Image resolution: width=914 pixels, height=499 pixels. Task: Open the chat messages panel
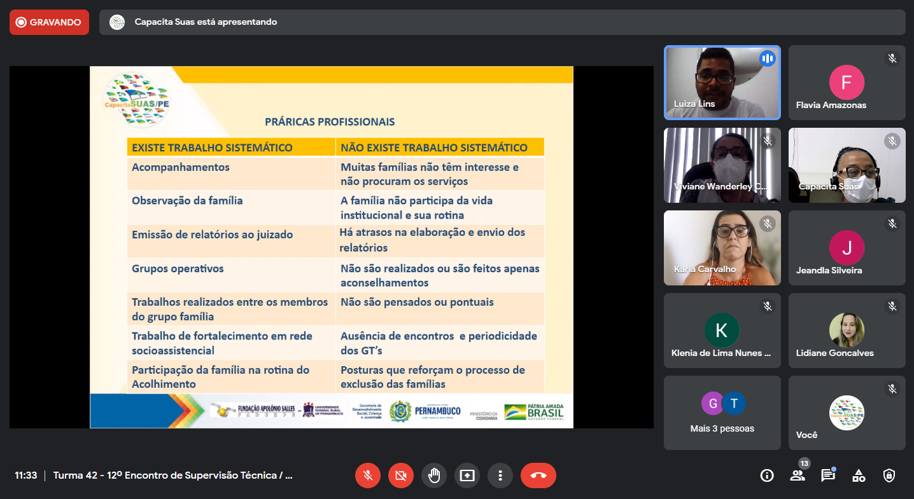tap(827, 475)
